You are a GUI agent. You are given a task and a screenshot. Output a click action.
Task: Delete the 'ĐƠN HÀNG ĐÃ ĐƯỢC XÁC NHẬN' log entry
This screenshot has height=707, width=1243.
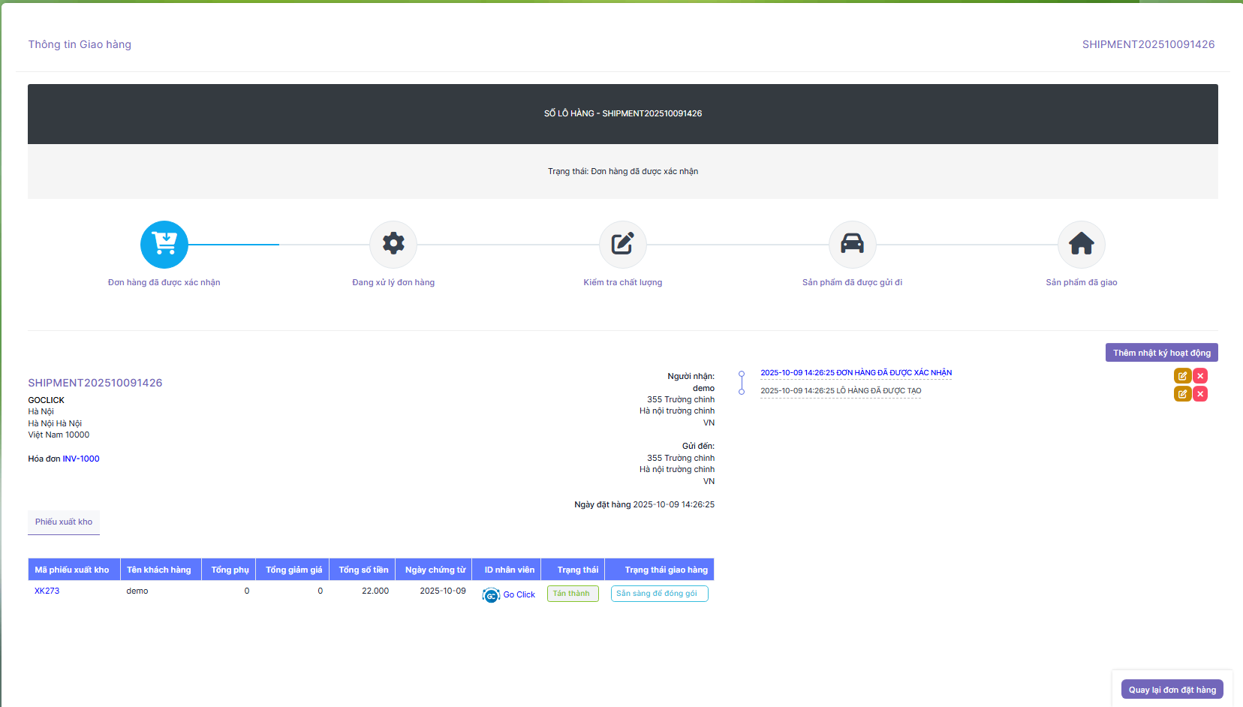(x=1200, y=376)
